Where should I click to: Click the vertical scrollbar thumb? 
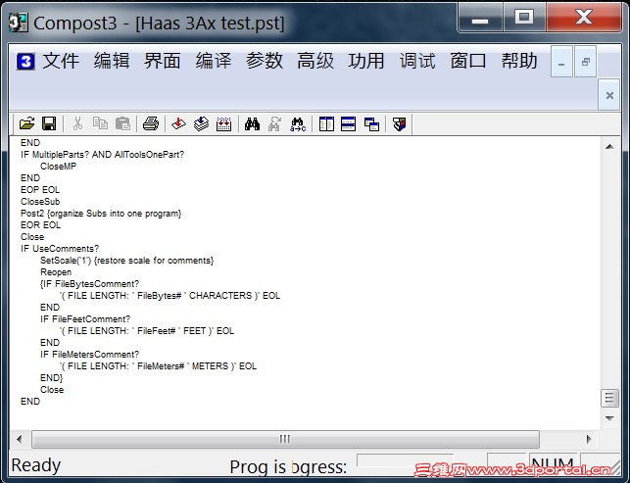[609, 398]
